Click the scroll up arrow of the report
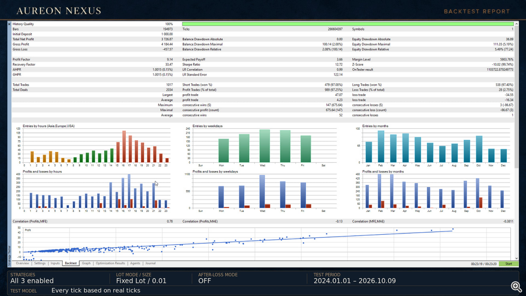The height and width of the screenshot is (296, 526). 516,24
